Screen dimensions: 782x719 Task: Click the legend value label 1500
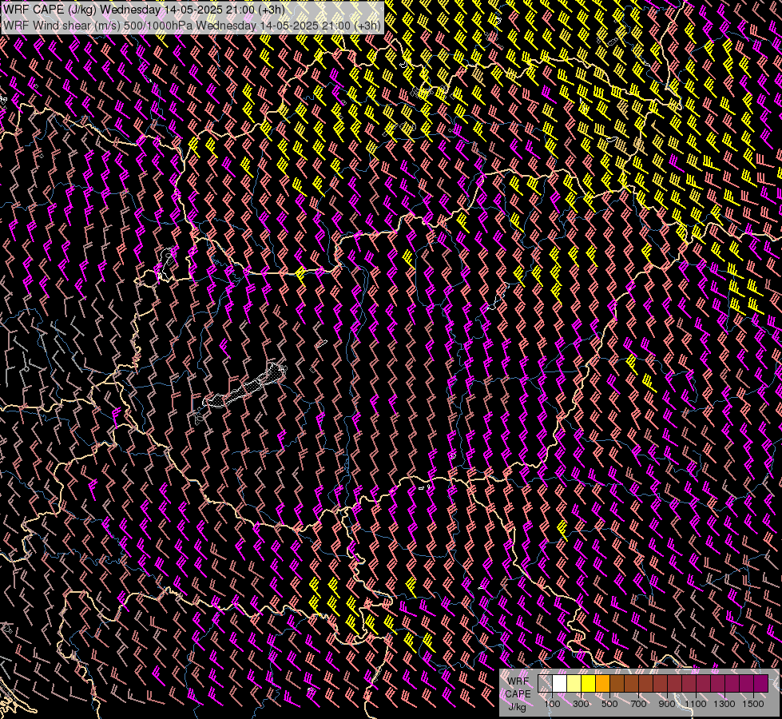point(753,704)
